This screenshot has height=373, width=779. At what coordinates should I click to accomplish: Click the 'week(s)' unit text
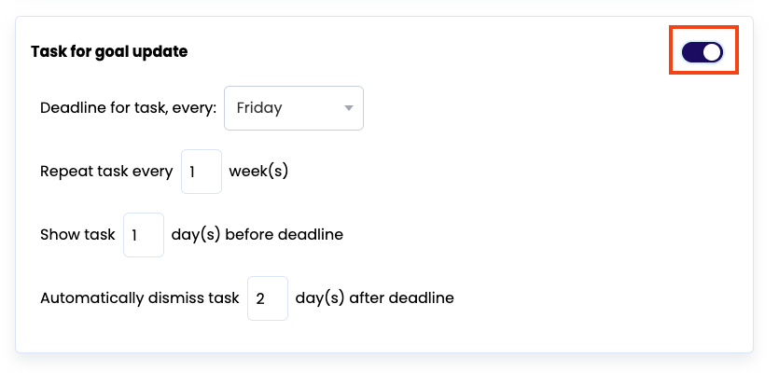pyautogui.click(x=258, y=172)
